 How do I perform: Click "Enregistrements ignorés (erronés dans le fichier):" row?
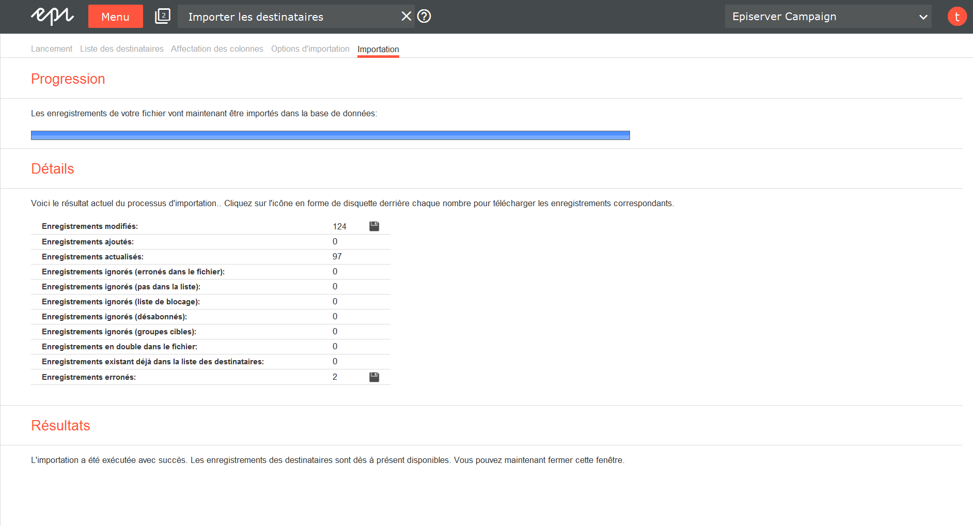coord(211,272)
